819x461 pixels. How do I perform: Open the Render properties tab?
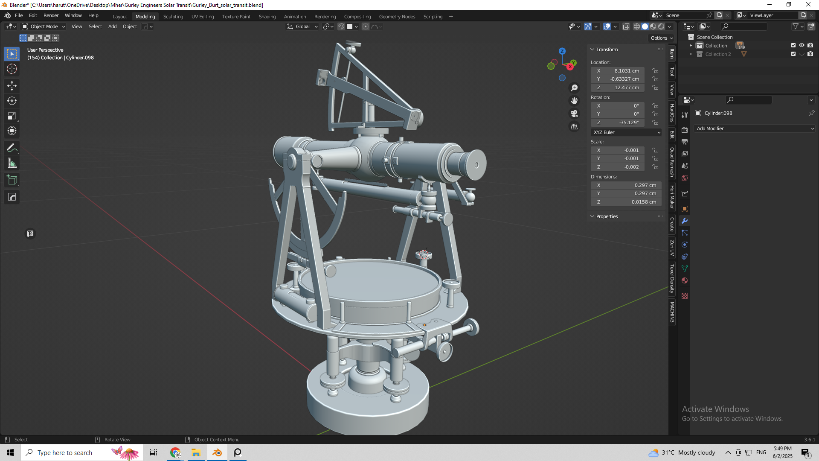[685, 130]
